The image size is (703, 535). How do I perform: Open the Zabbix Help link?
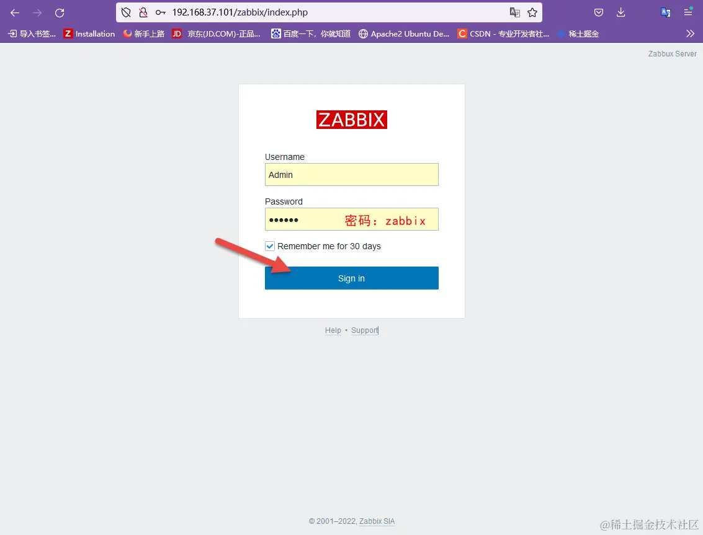pyautogui.click(x=333, y=330)
